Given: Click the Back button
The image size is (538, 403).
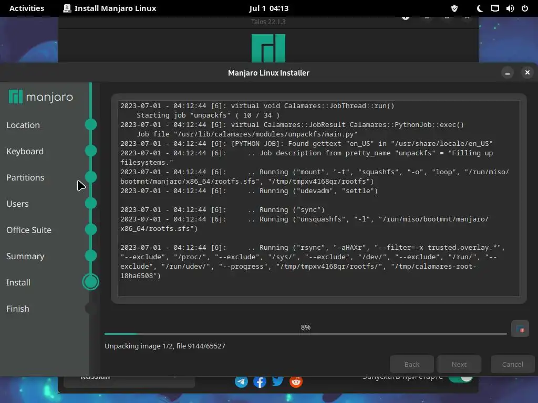Looking at the screenshot, I should tap(412, 364).
